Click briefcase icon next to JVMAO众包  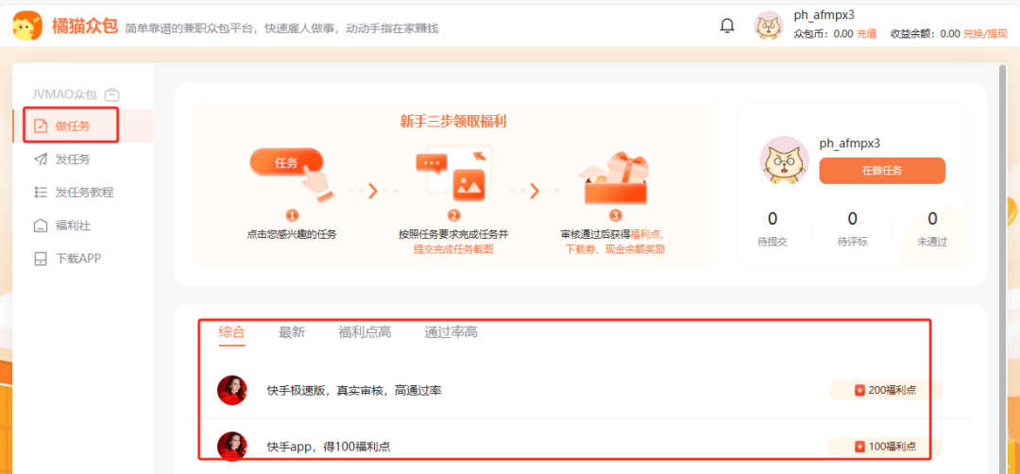pos(111,95)
